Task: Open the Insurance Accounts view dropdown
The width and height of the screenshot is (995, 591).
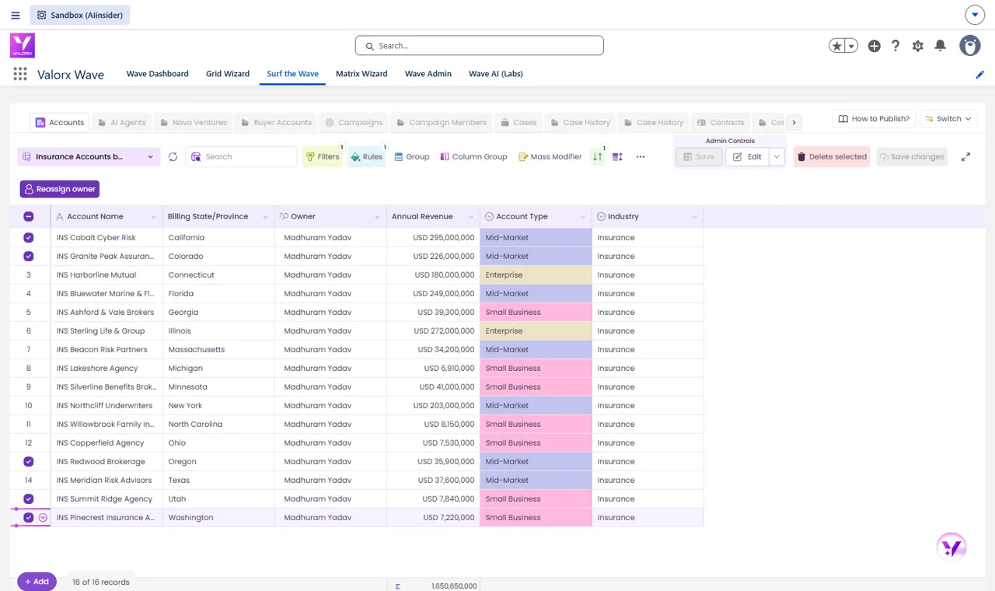Action: pyautogui.click(x=89, y=156)
